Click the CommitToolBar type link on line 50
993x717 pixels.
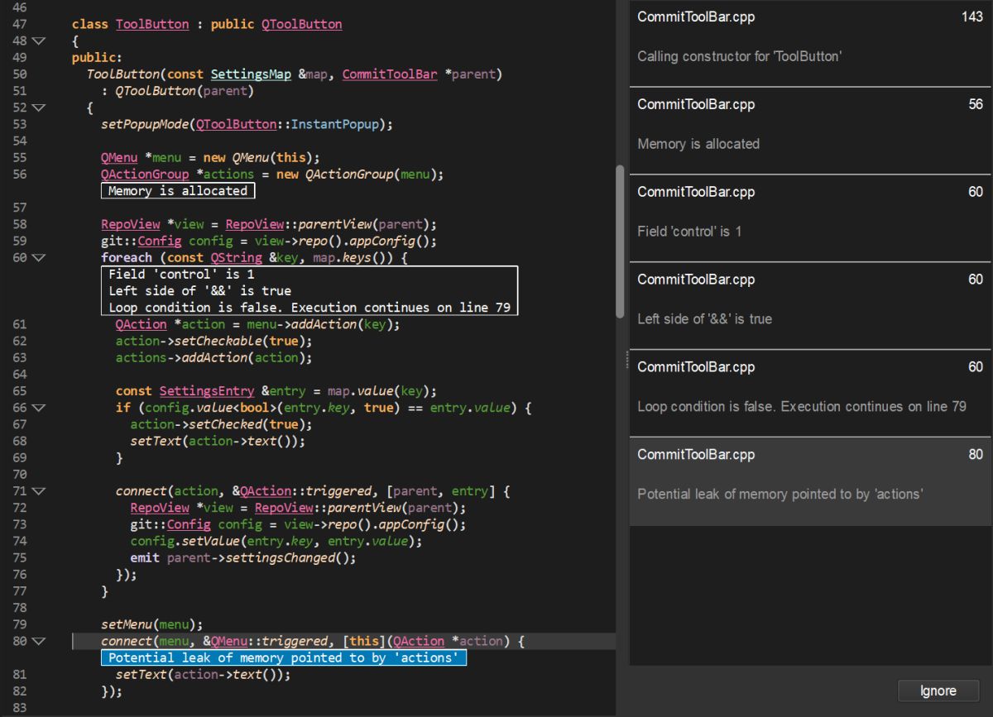click(x=389, y=74)
